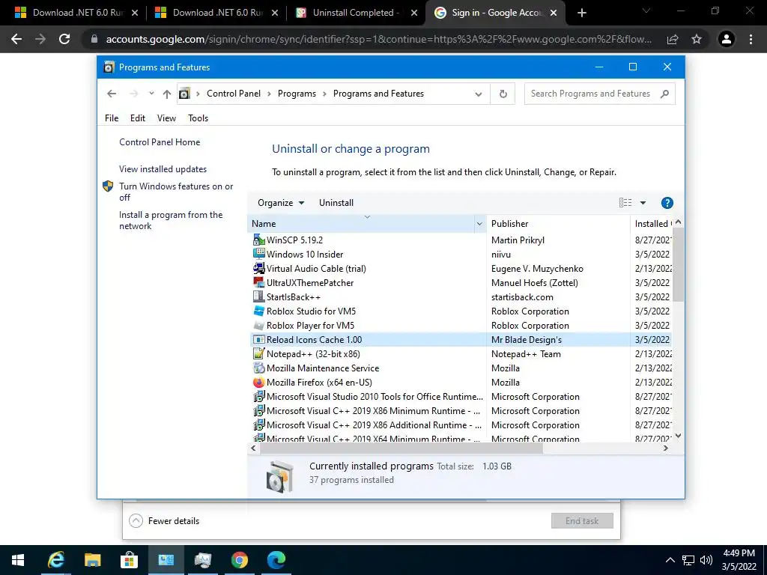
Task: Close the Sign in - Google Account tab
Action: pyautogui.click(x=554, y=13)
